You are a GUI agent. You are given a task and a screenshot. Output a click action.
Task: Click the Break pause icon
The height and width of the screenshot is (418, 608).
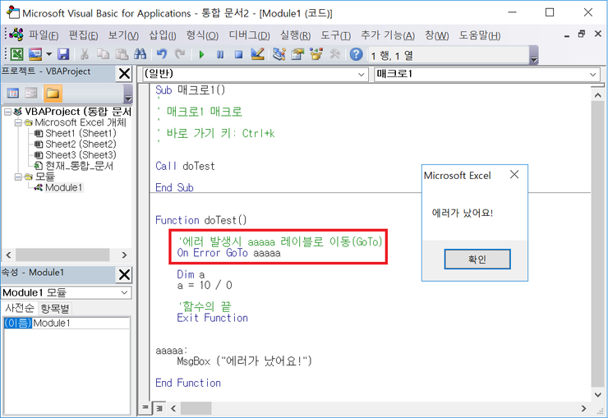[x=219, y=54]
